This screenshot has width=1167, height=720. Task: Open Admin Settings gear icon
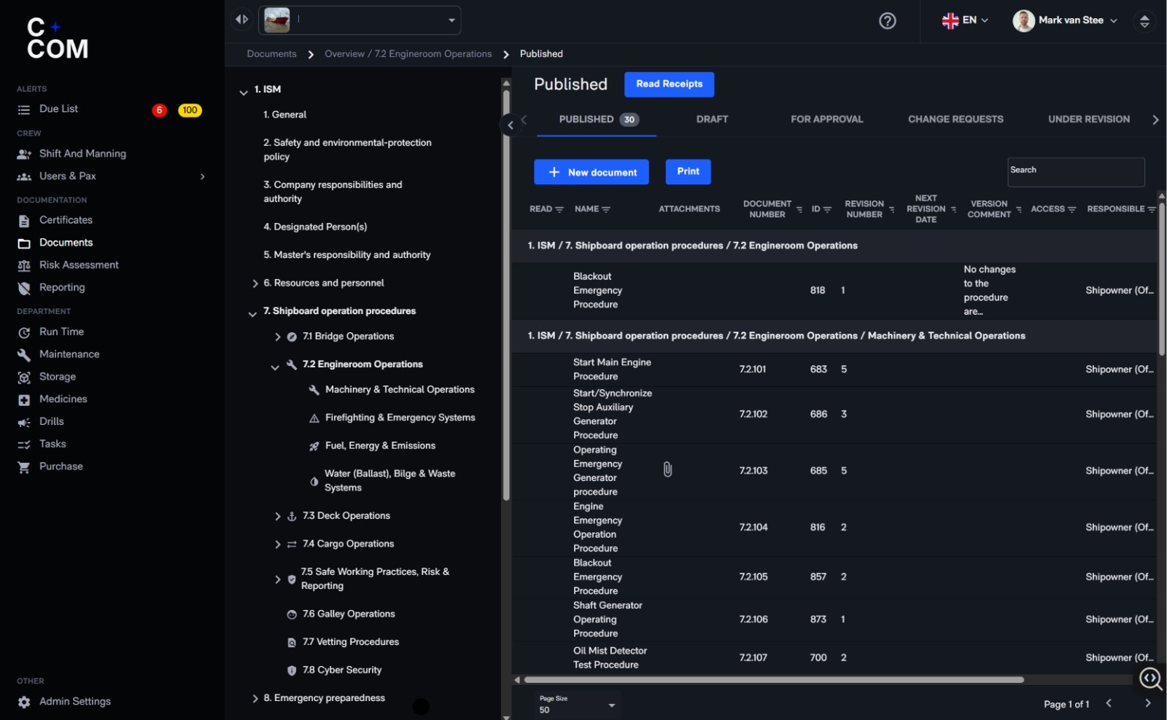pos(24,702)
